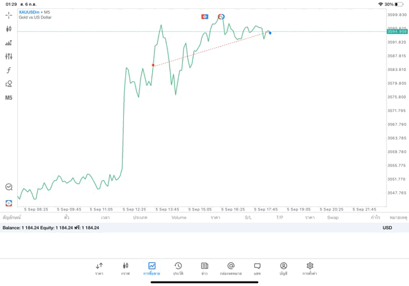
Task: Open chart settings sliders icon
Action: click(9, 56)
